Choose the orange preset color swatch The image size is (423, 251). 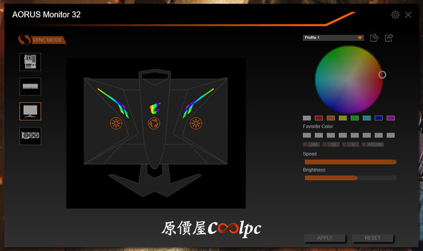pos(331,118)
